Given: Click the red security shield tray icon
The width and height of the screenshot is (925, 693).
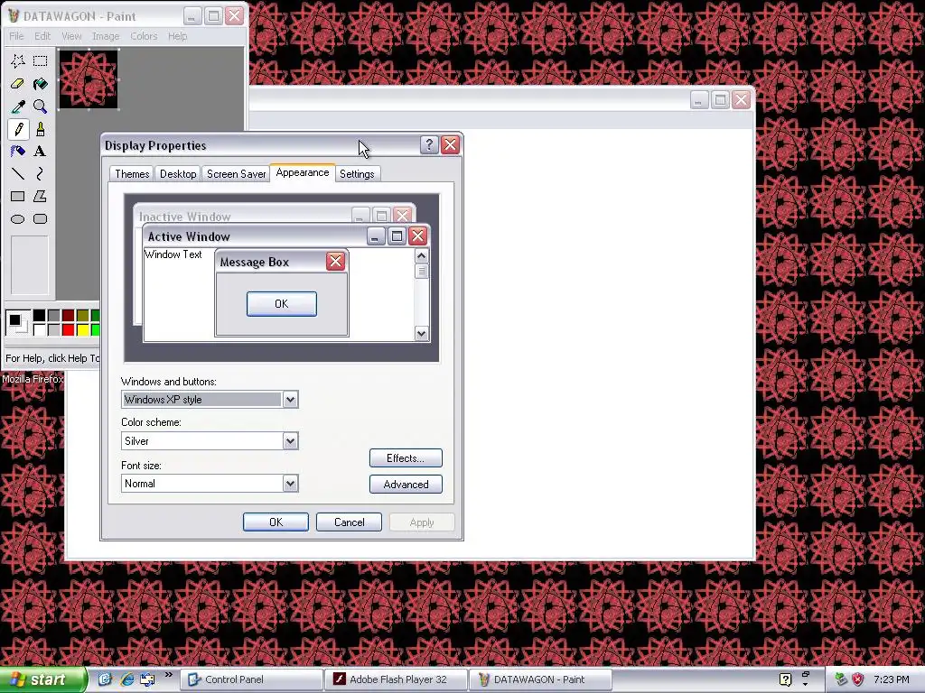Looking at the screenshot, I should coord(858,679).
